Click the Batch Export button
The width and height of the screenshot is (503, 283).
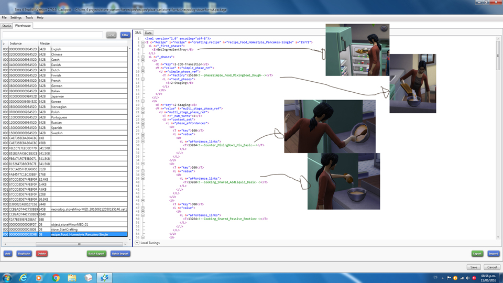coord(96,254)
